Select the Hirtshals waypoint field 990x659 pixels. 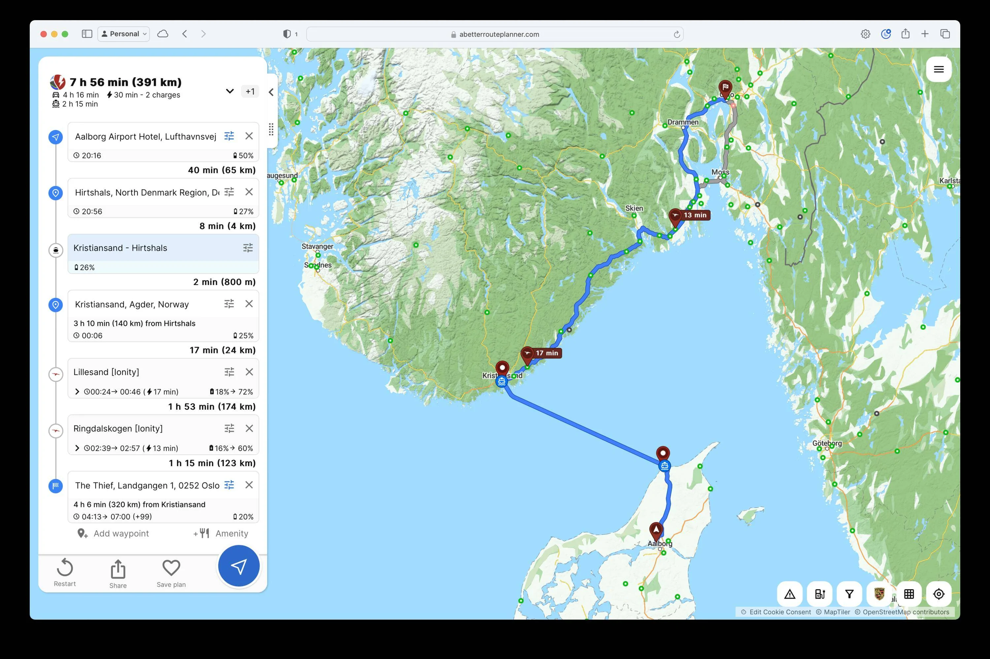coord(147,192)
